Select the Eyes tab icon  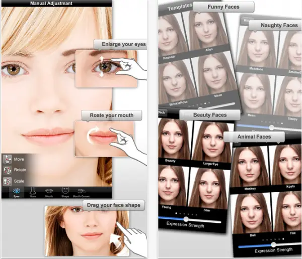pos(17,192)
